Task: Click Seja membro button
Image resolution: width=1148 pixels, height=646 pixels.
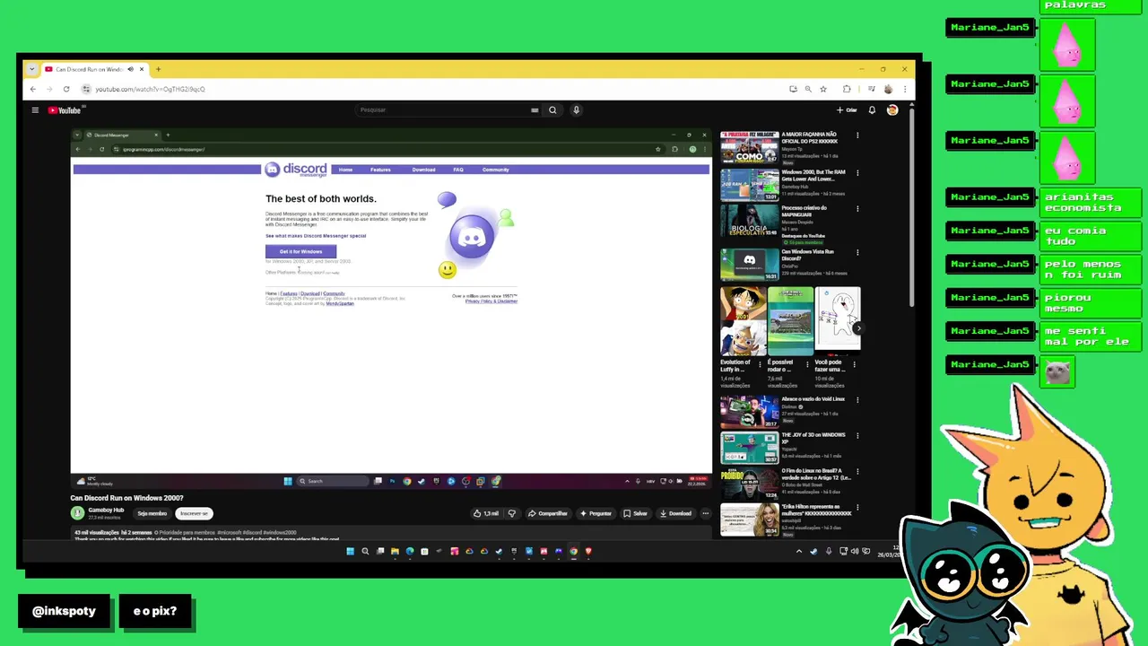Action: [x=152, y=513]
